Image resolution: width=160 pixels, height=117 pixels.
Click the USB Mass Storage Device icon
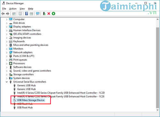coord(15,100)
